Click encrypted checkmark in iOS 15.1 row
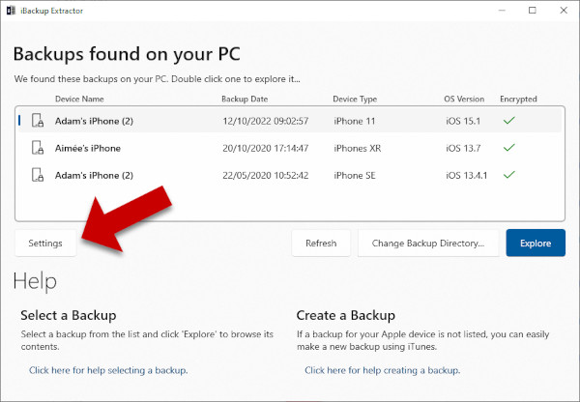Screen dimensions: 580x402 509,120
